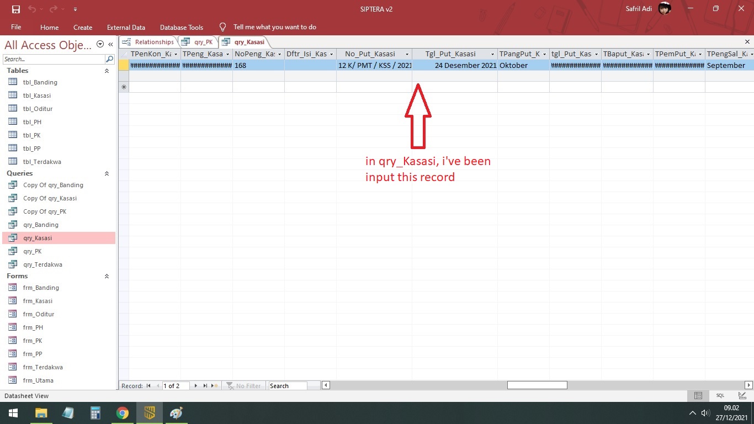Switch to the qry_PK document tab

click(198, 42)
